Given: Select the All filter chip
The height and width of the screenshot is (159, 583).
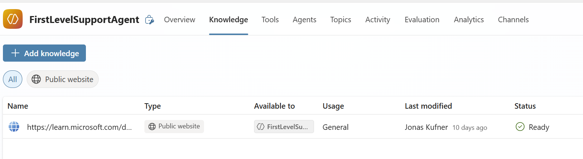Looking at the screenshot, I should tap(13, 79).
